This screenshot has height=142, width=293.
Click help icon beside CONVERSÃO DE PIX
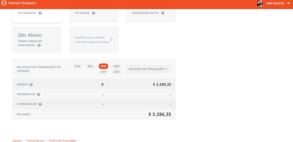163,13
